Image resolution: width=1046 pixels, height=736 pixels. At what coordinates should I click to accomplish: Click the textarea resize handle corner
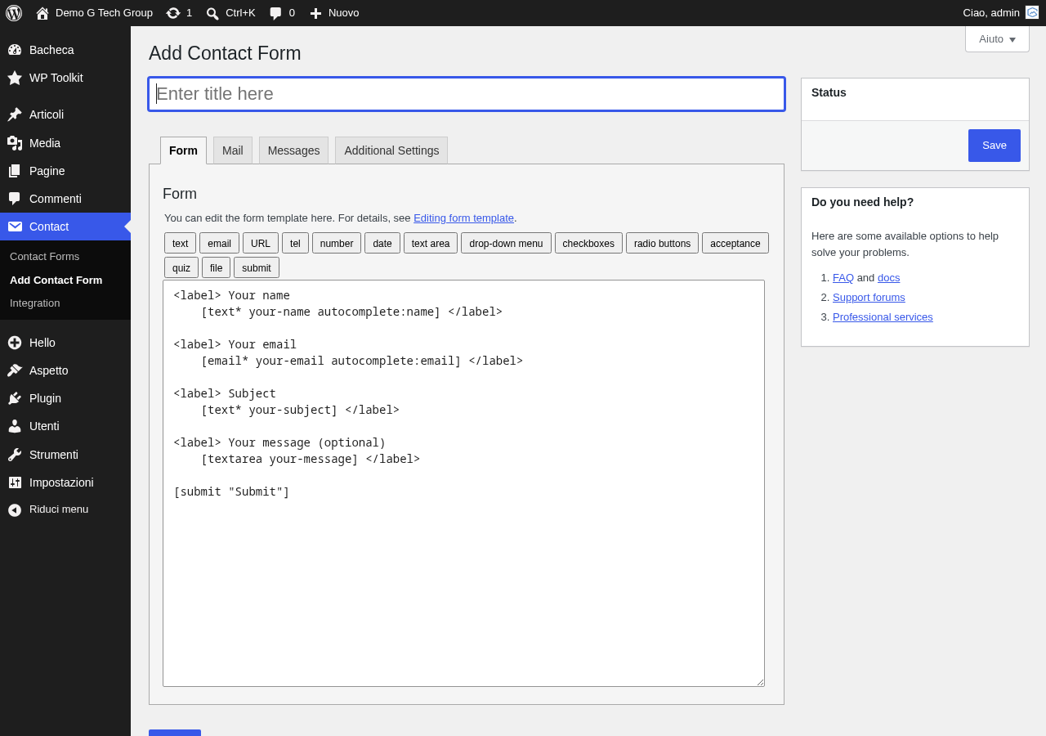(759, 681)
